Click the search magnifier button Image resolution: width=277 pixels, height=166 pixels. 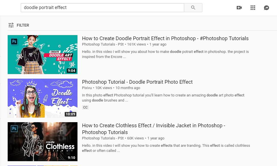coord(193,8)
